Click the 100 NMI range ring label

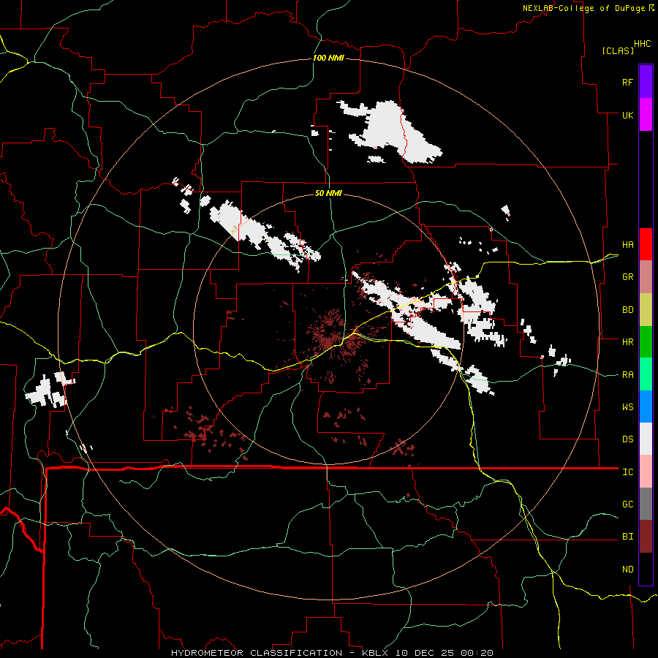(328, 58)
